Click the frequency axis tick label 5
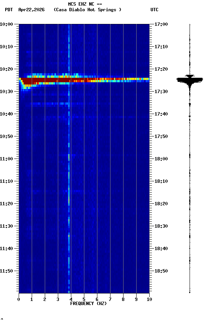The height and width of the screenshot is (323, 206). click(84, 299)
